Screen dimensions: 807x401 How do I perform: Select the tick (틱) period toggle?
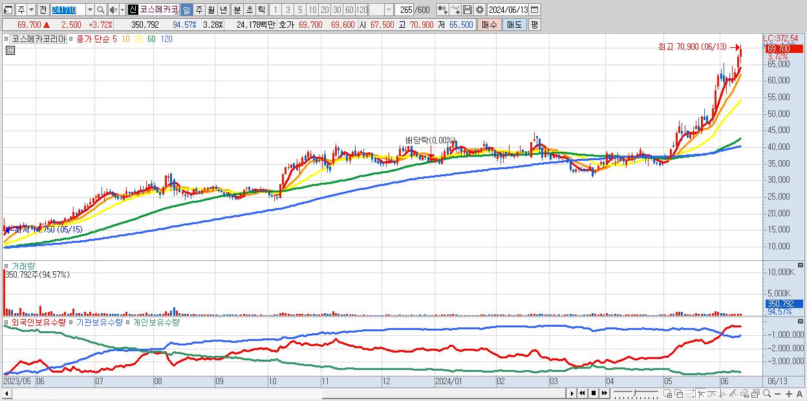(x=261, y=10)
